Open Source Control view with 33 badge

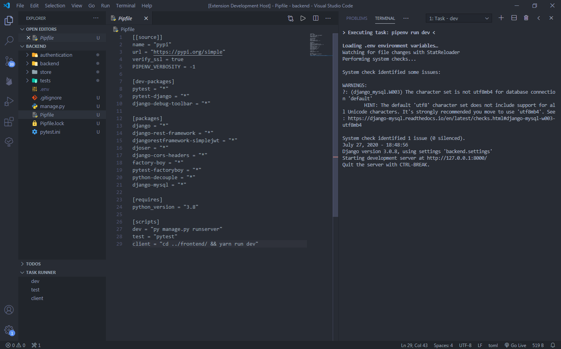[9, 61]
